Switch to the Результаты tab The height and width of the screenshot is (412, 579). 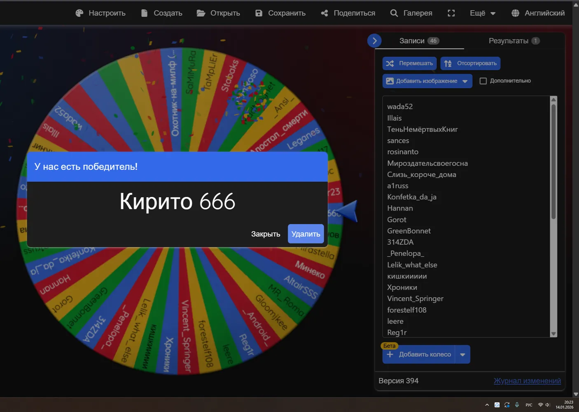tap(514, 41)
